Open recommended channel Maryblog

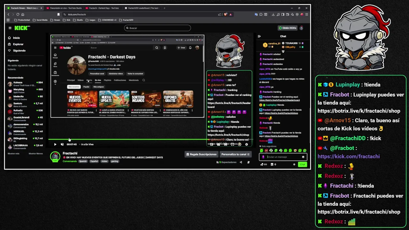(x=25, y=90)
